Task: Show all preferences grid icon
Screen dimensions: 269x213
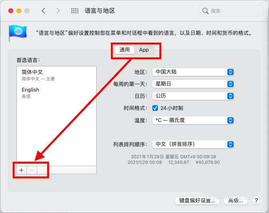Action: coord(75,11)
